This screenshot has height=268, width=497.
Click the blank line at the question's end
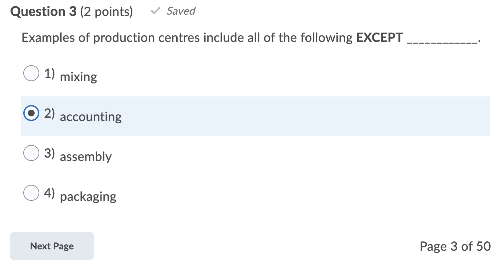click(x=442, y=40)
